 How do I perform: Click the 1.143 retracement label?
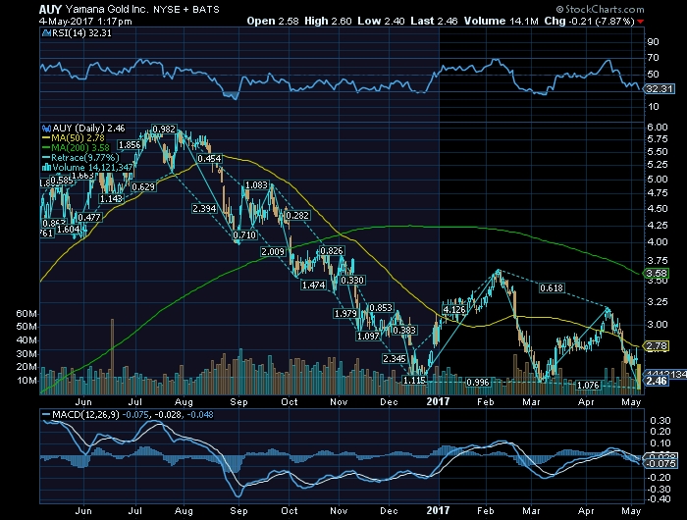(111, 199)
